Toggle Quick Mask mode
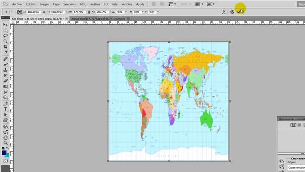305x172 pixels. pos(5,161)
